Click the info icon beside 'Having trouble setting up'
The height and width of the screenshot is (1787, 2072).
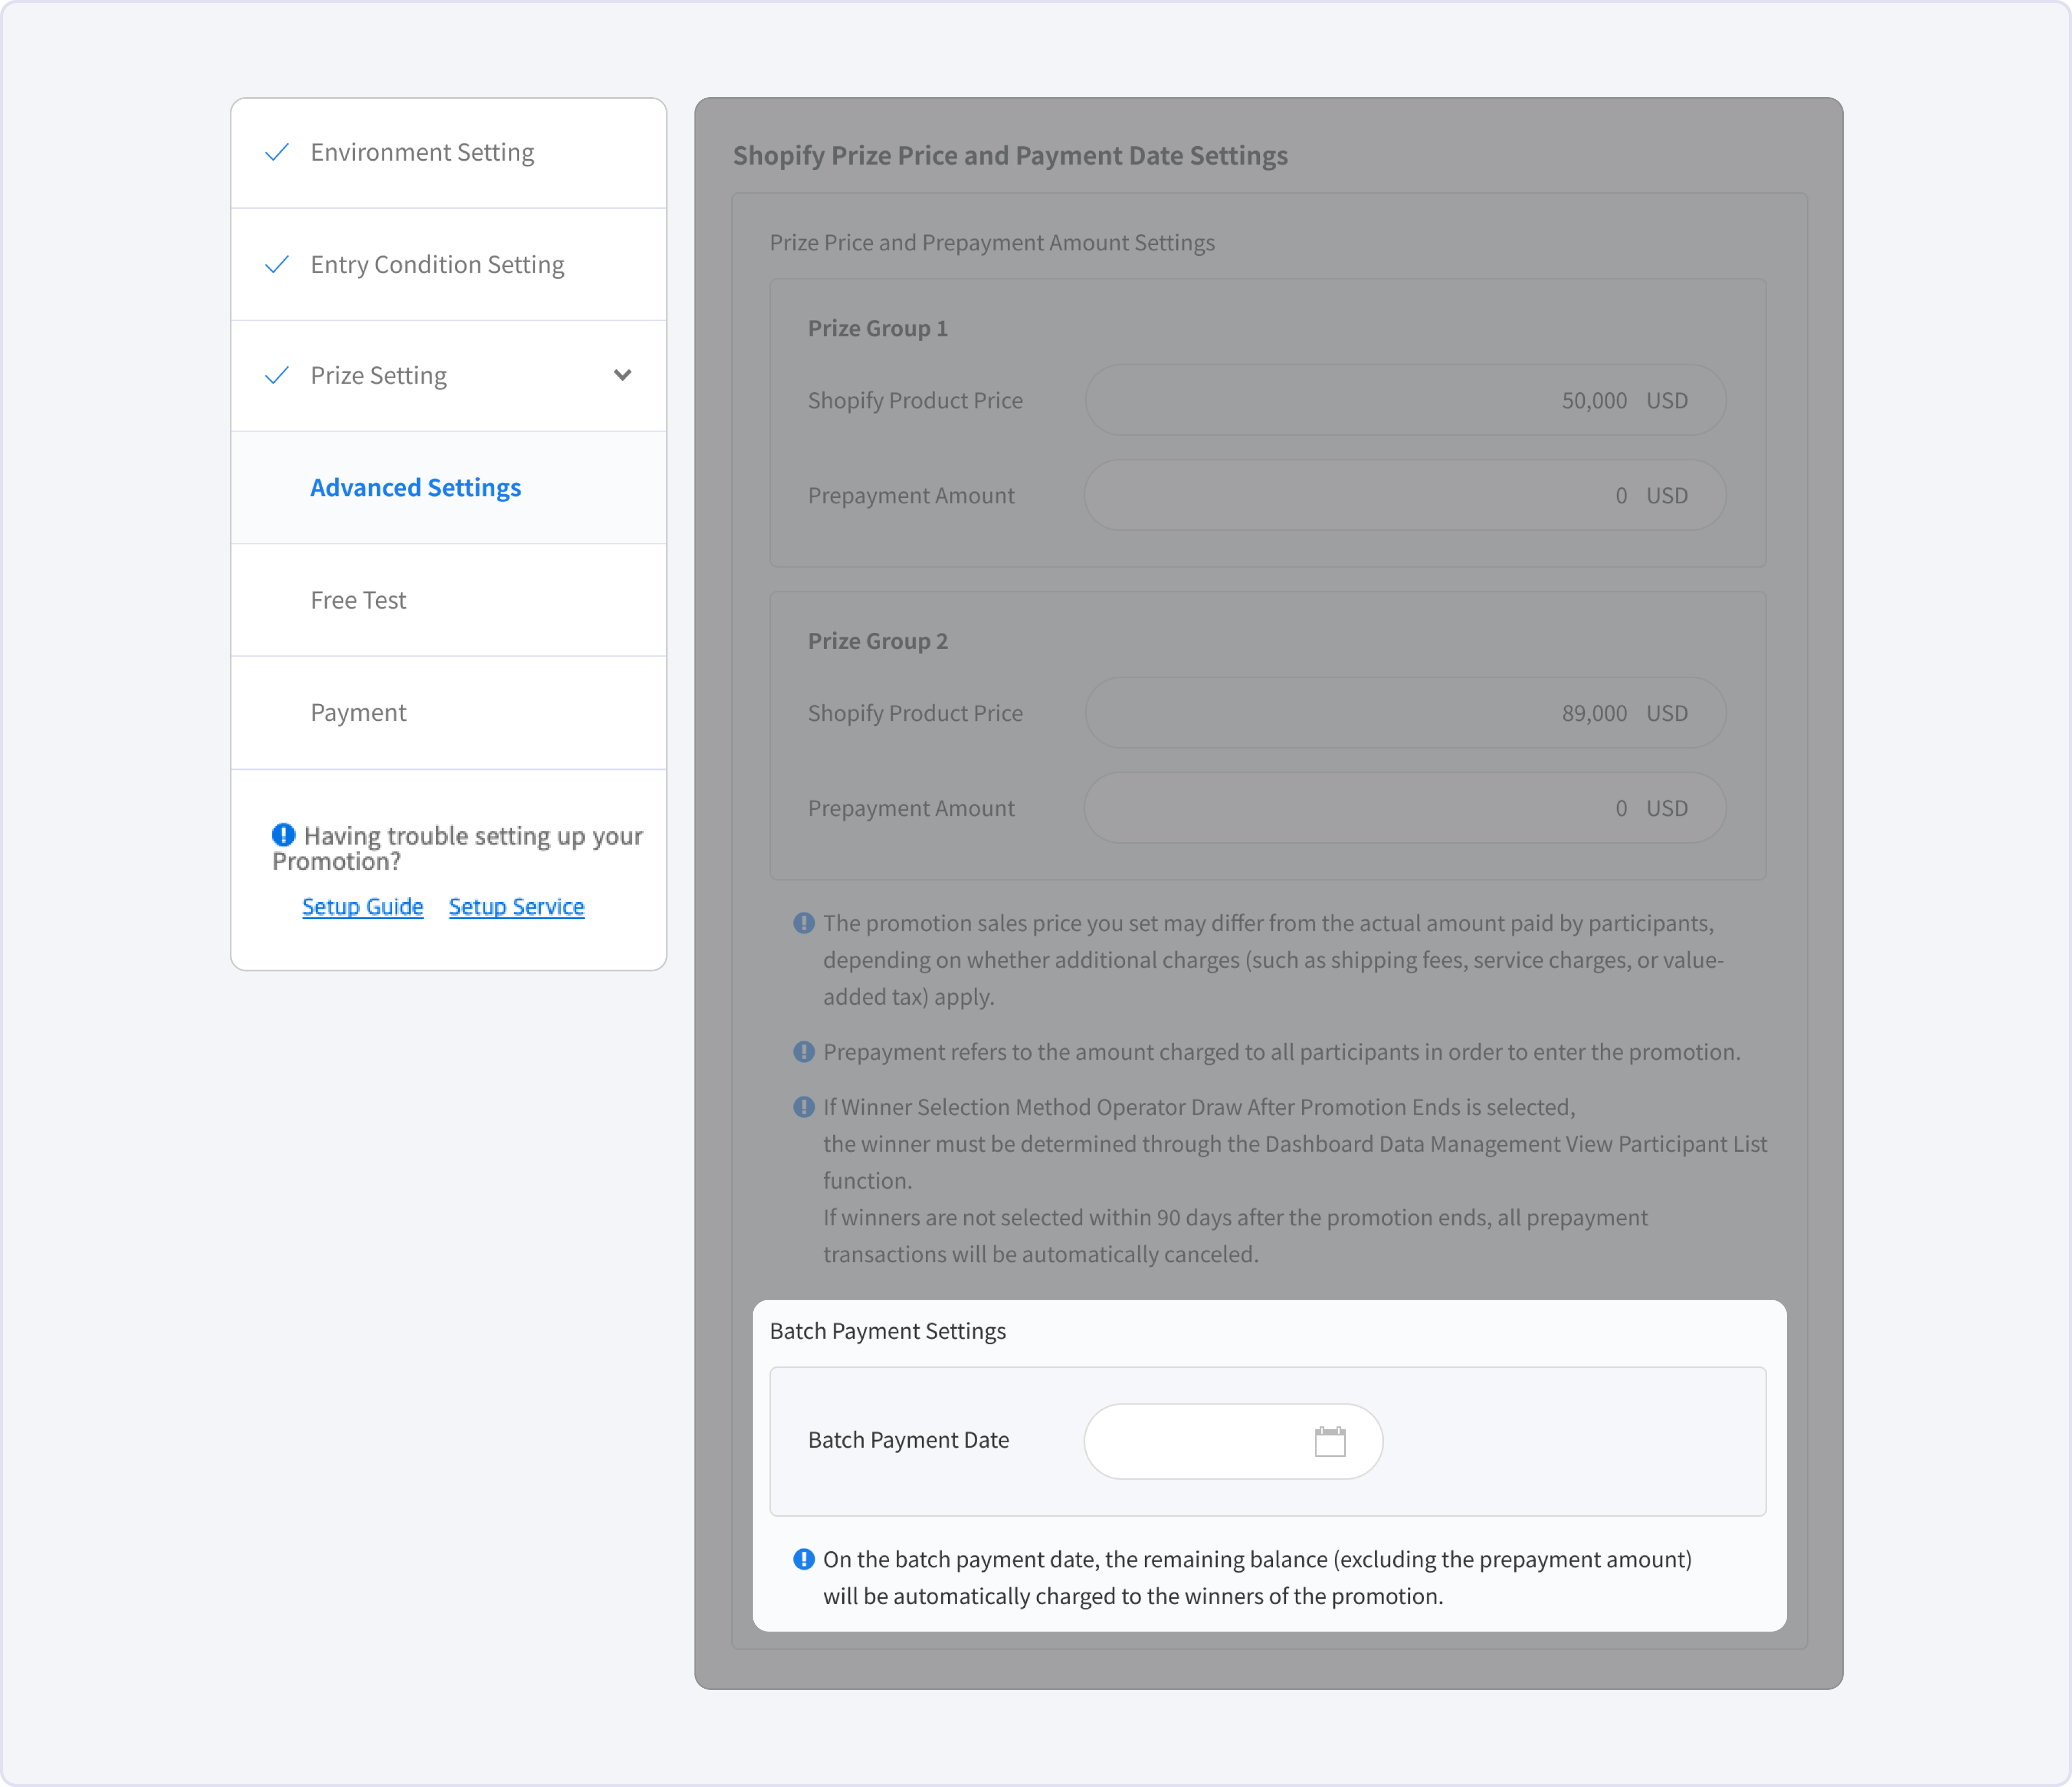[x=283, y=834]
